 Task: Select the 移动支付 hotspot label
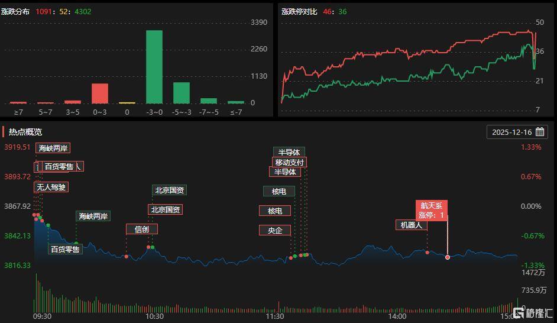click(x=290, y=162)
